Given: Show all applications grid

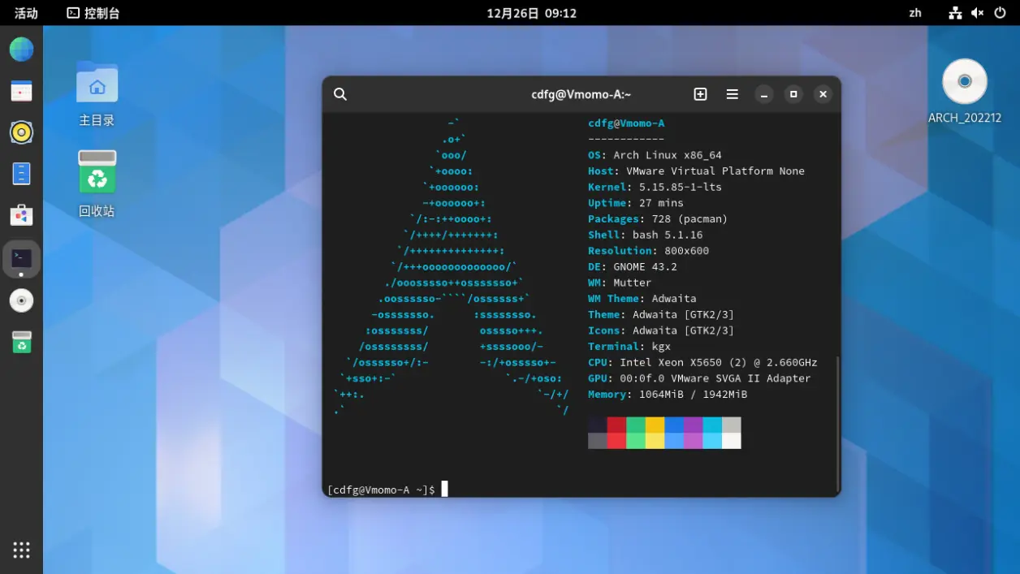Looking at the screenshot, I should (x=21, y=550).
